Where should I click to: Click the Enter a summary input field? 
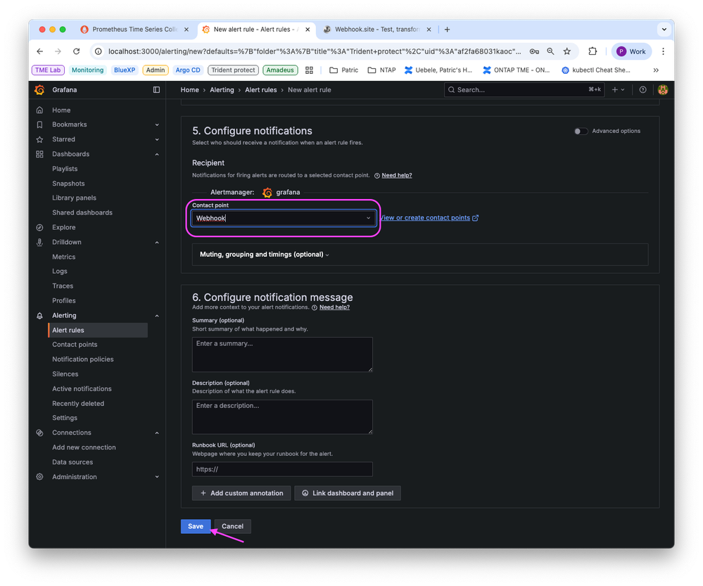click(281, 354)
